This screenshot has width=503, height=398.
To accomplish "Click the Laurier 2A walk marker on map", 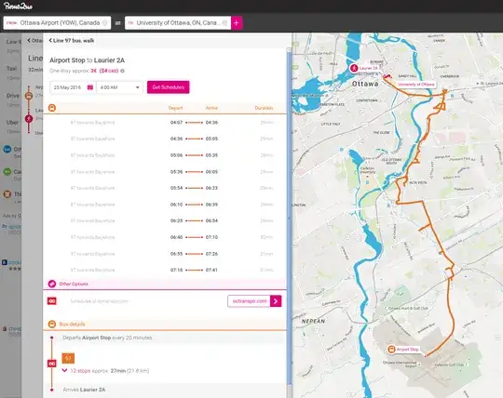I will point(354,68).
